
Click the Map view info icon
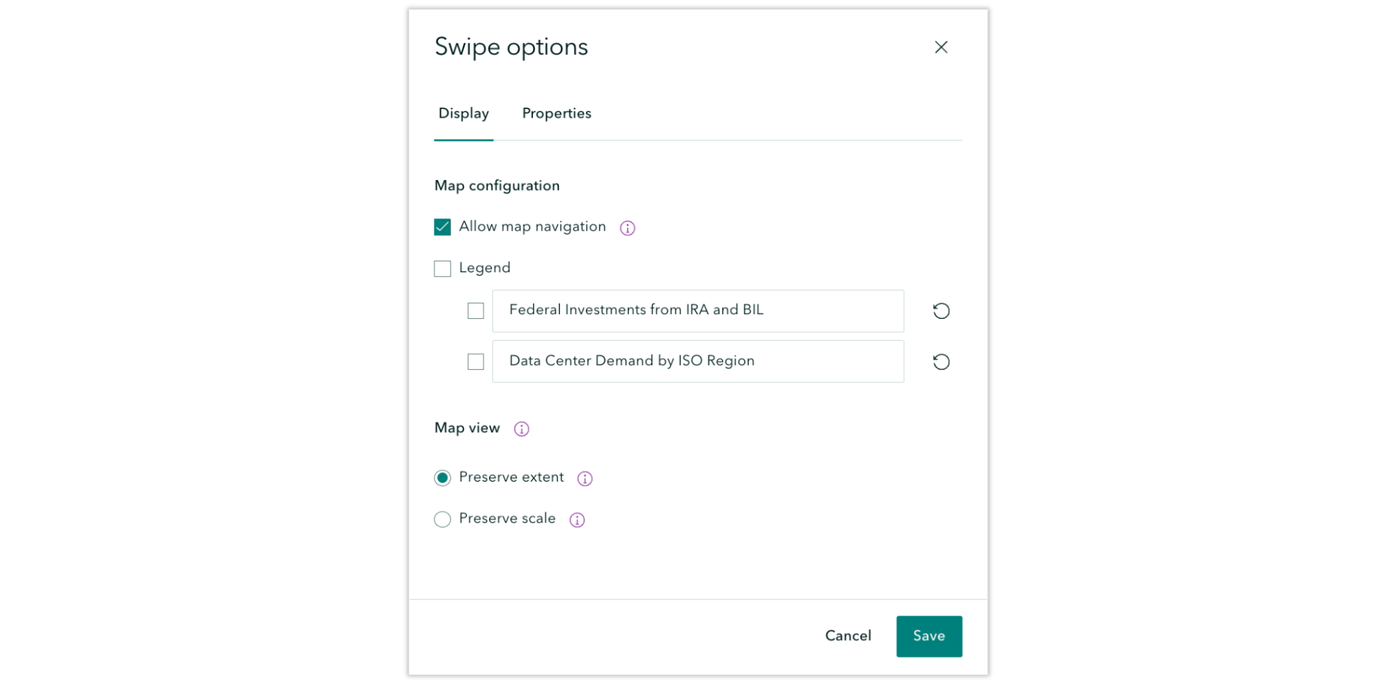click(521, 429)
